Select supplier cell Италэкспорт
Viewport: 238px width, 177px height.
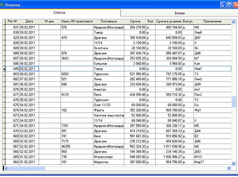(109, 157)
